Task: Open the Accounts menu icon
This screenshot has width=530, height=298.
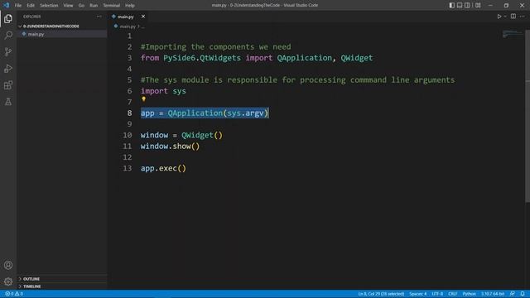Action: [x=8, y=265]
